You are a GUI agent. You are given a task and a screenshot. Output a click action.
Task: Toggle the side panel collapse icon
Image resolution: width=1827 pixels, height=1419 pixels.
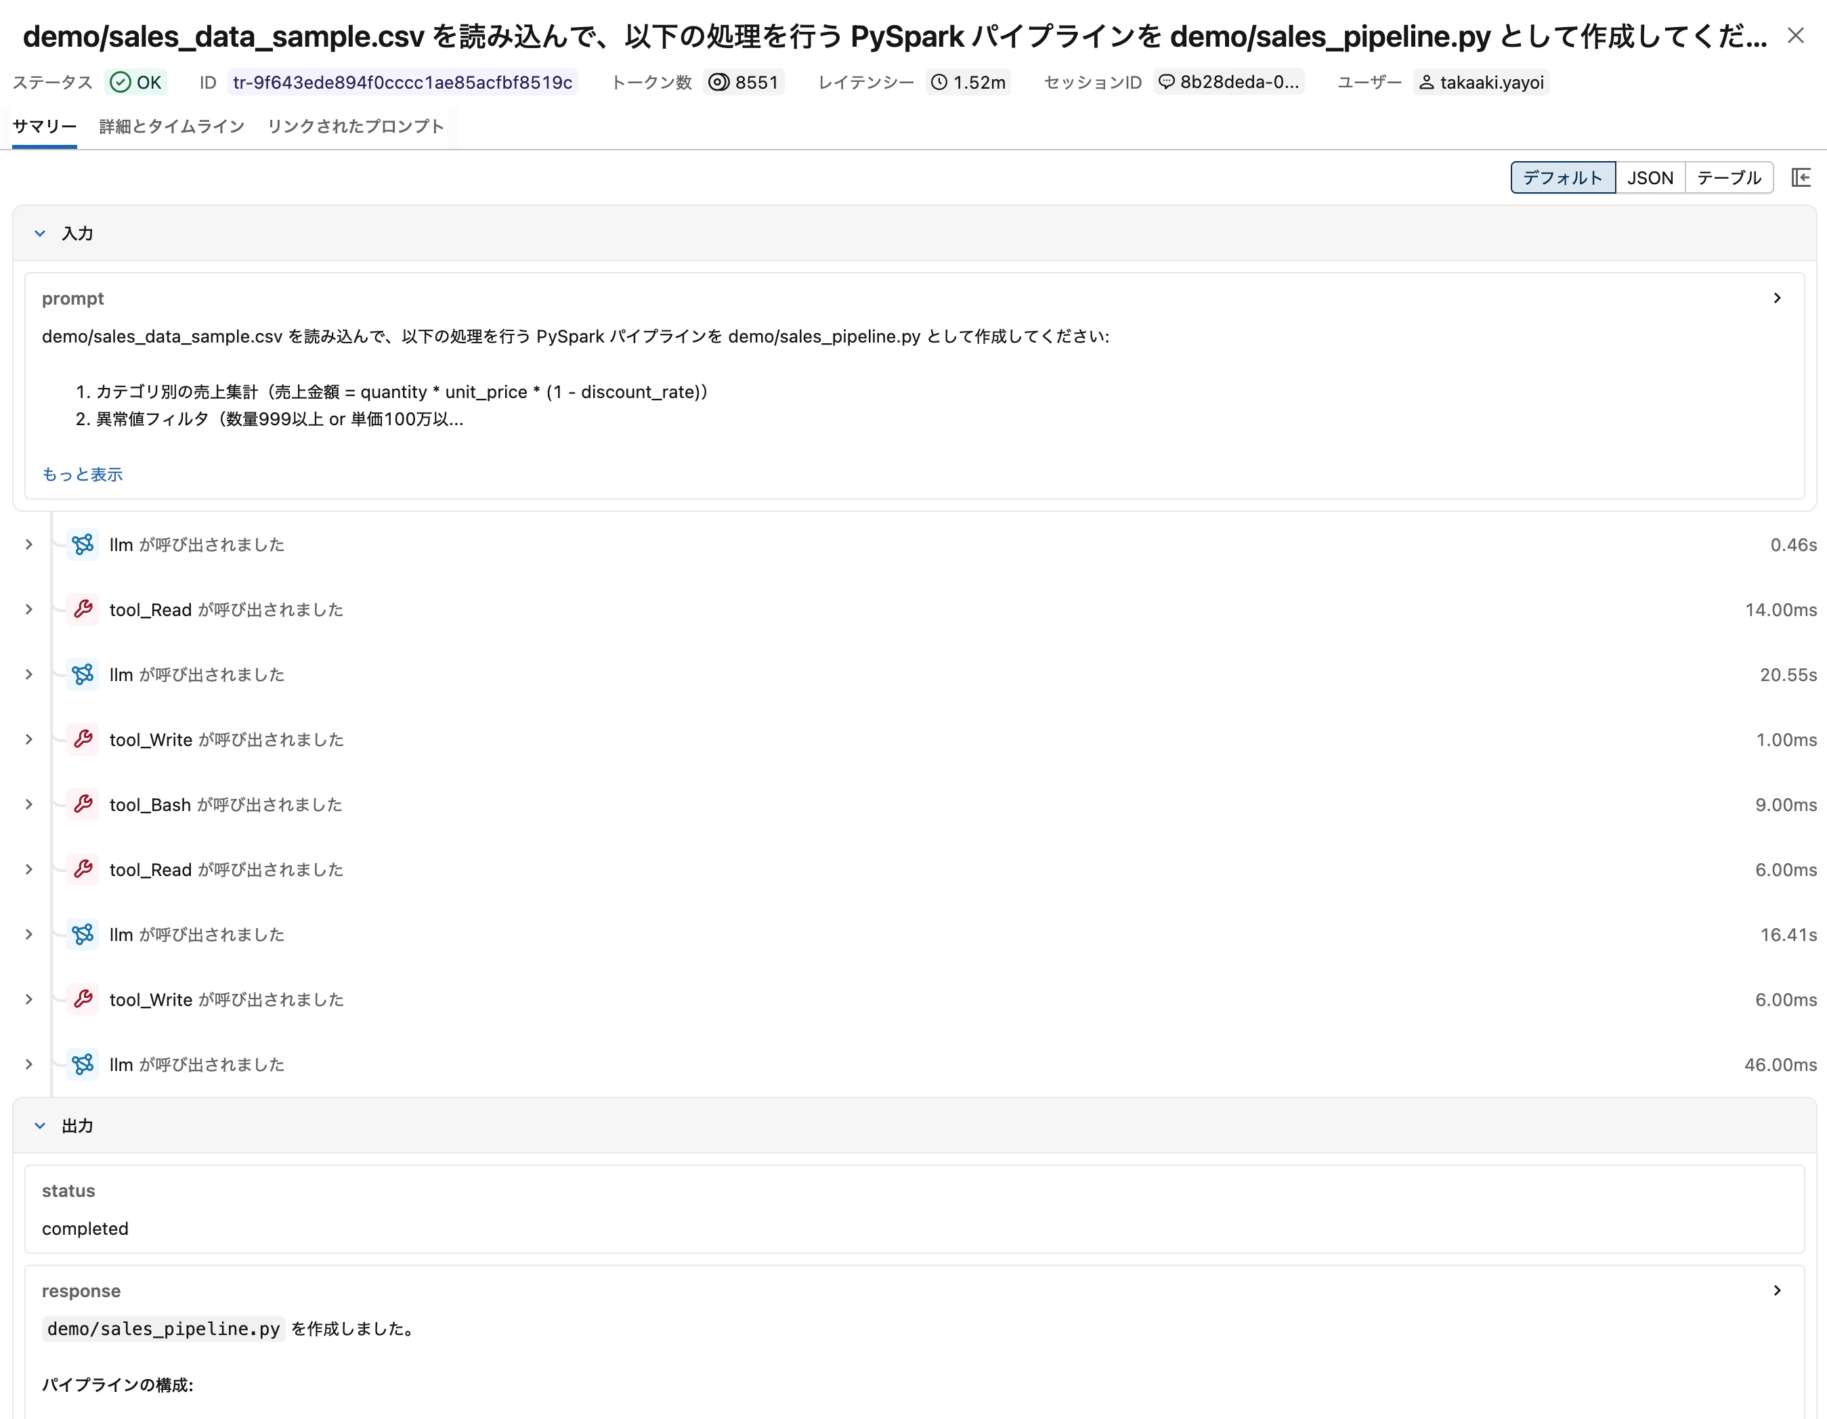1801,177
